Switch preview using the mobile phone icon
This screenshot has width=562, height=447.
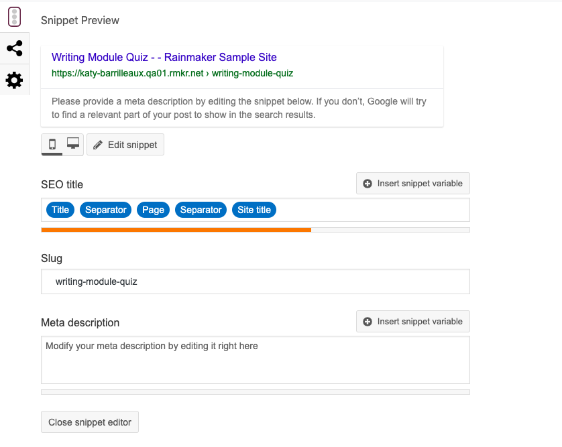click(54, 144)
